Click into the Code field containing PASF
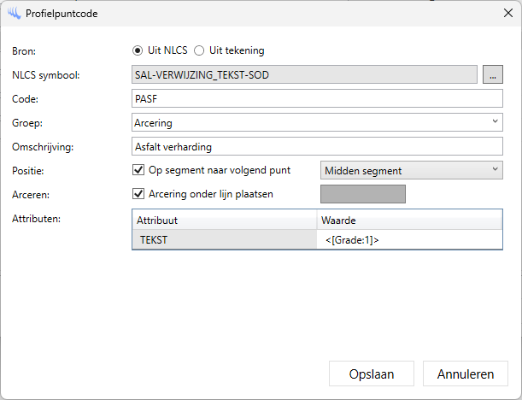Viewport: 522px width, 400px height. click(x=317, y=98)
